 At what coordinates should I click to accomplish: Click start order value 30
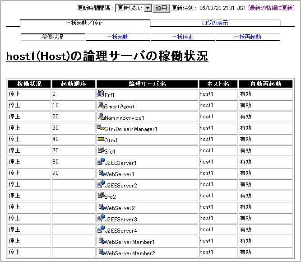(x=56, y=128)
